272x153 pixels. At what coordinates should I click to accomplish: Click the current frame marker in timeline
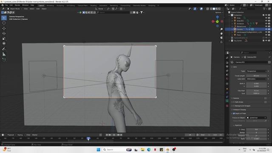pos(88,138)
